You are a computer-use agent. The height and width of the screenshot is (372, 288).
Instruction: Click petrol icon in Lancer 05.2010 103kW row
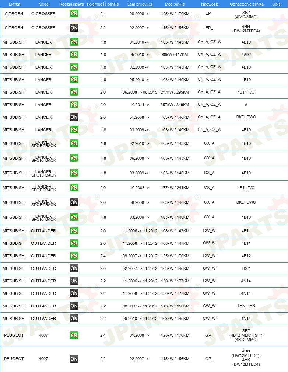point(74,80)
